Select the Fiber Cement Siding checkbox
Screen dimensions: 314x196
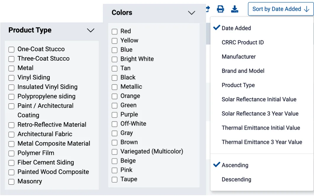11,162
